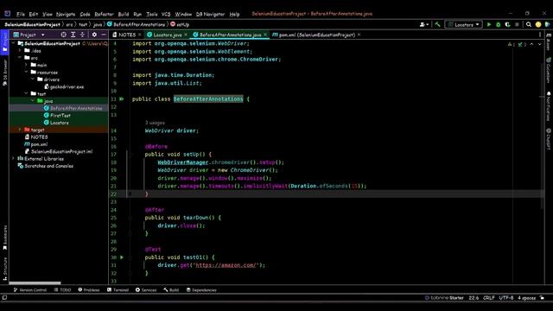Collapse the resources folder
This screenshot has width=553, height=311.
27,72
